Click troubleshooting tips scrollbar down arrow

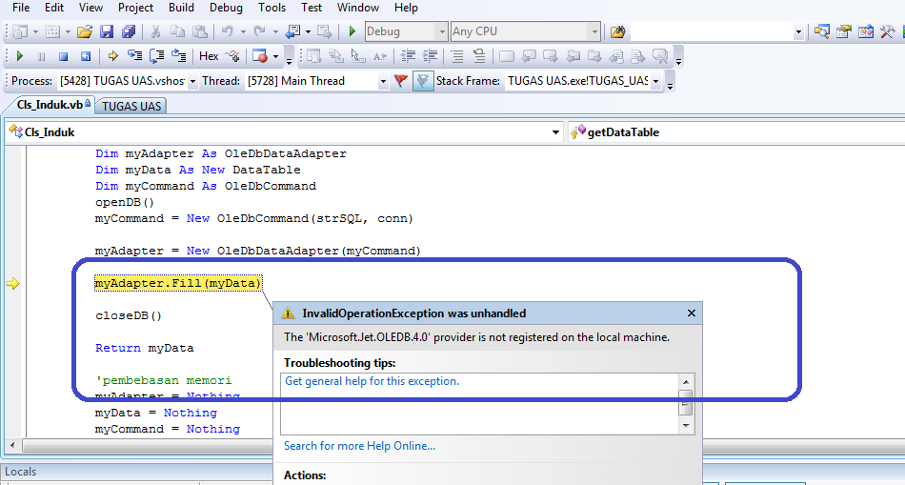(686, 426)
